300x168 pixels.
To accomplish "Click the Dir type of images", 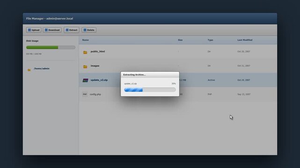I will coord(209,66).
